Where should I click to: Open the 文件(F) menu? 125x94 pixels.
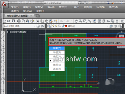pos(15,7)
